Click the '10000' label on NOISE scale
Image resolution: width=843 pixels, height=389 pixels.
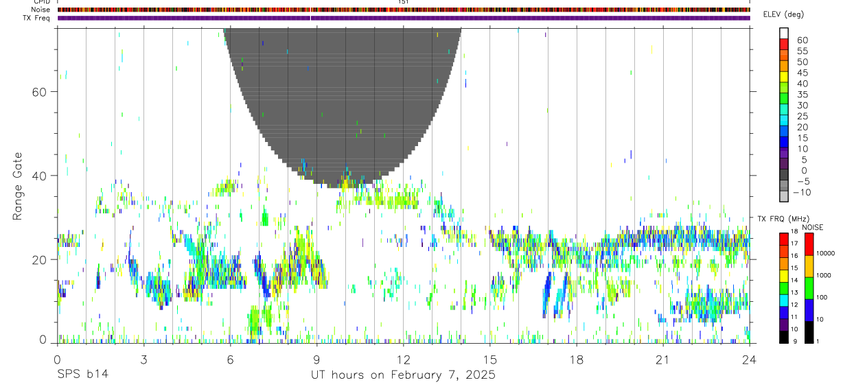(826, 253)
